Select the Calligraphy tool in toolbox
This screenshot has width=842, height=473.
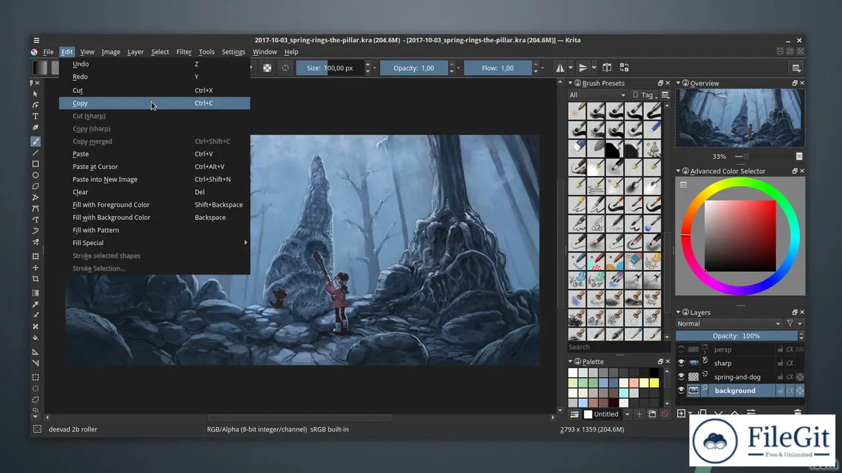click(x=36, y=127)
